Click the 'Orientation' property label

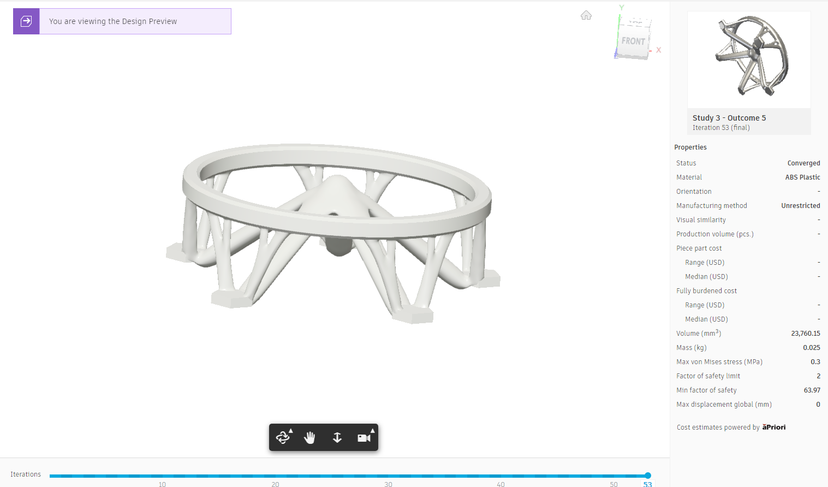pyautogui.click(x=694, y=192)
